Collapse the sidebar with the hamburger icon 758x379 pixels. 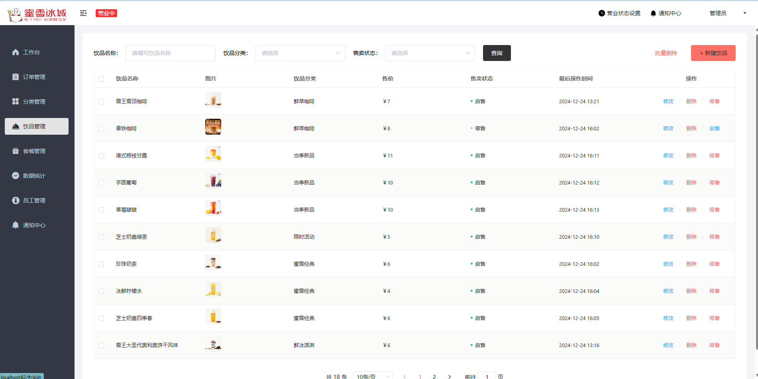tap(83, 13)
